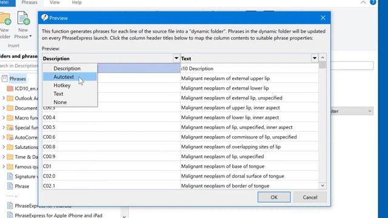The image size is (388, 218).
Task: Click the AutoCorrect folder icon
Action: coord(10,137)
